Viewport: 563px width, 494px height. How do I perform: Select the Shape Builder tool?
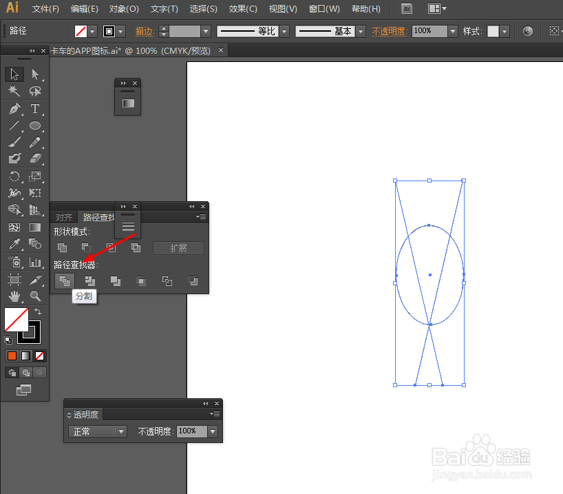click(x=14, y=209)
